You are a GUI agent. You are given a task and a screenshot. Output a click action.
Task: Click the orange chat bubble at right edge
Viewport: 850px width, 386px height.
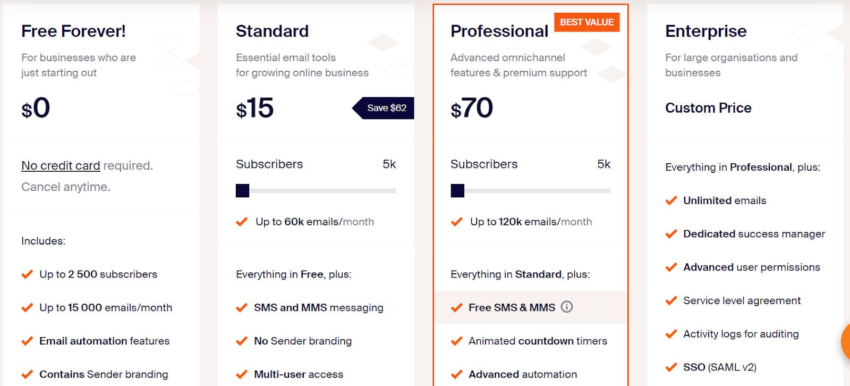point(846,341)
